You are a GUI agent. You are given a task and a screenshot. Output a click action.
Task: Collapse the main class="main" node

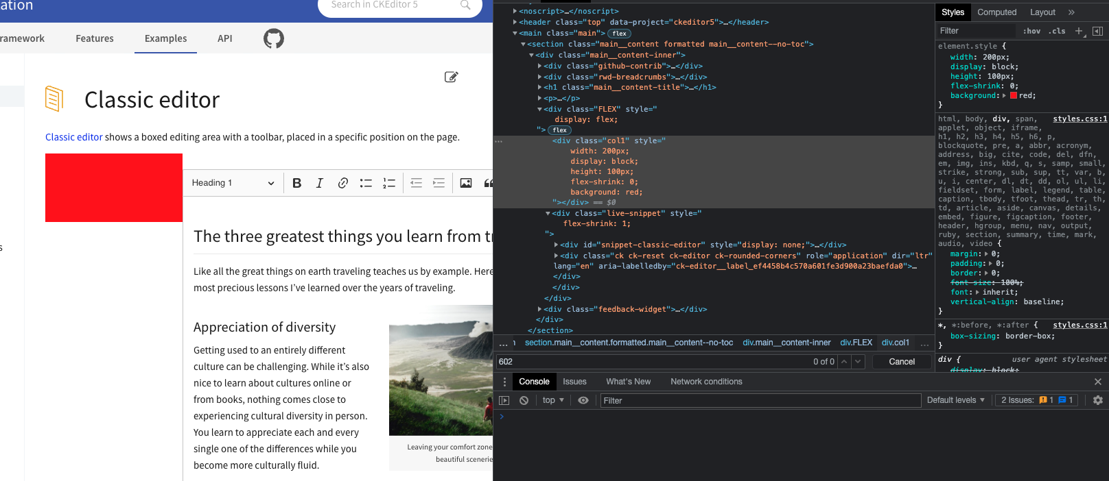515,33
